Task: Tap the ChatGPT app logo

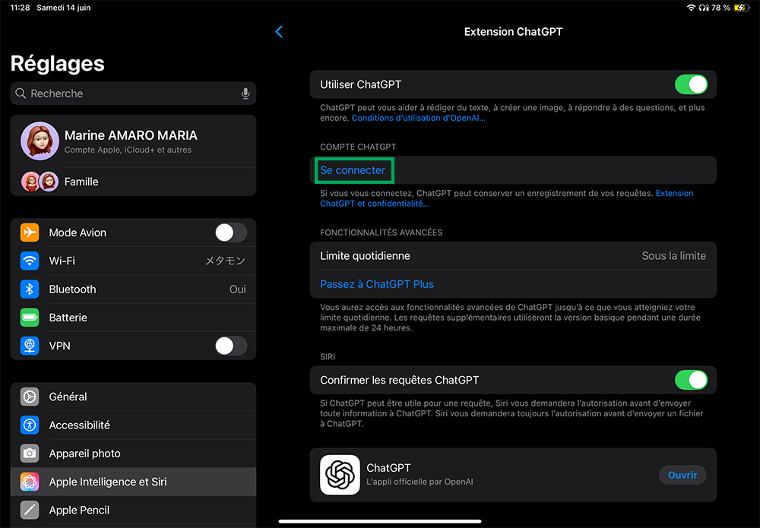Action: pyautogui.click(x=340, y=475)
